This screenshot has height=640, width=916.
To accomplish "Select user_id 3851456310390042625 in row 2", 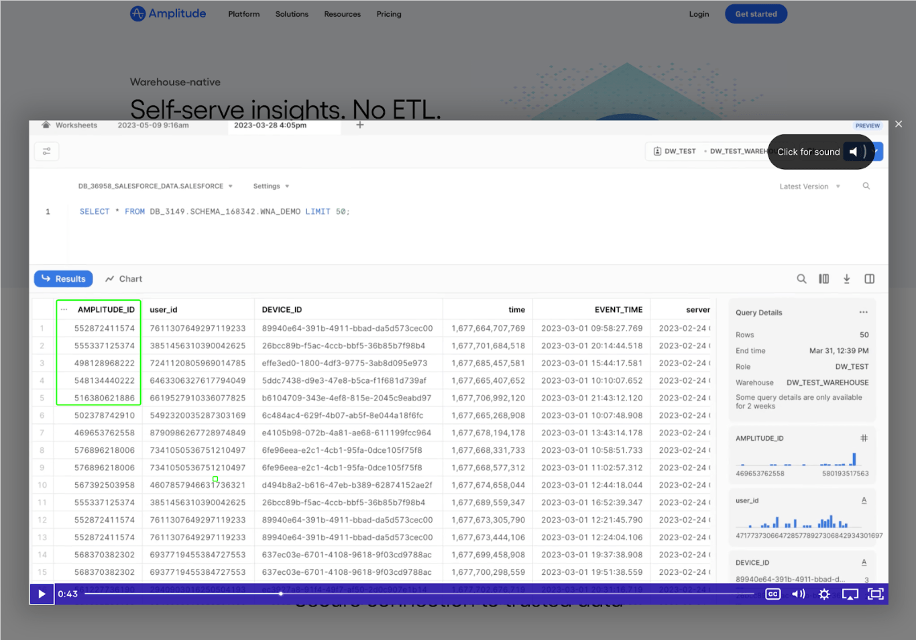I will tap(198, 346).
